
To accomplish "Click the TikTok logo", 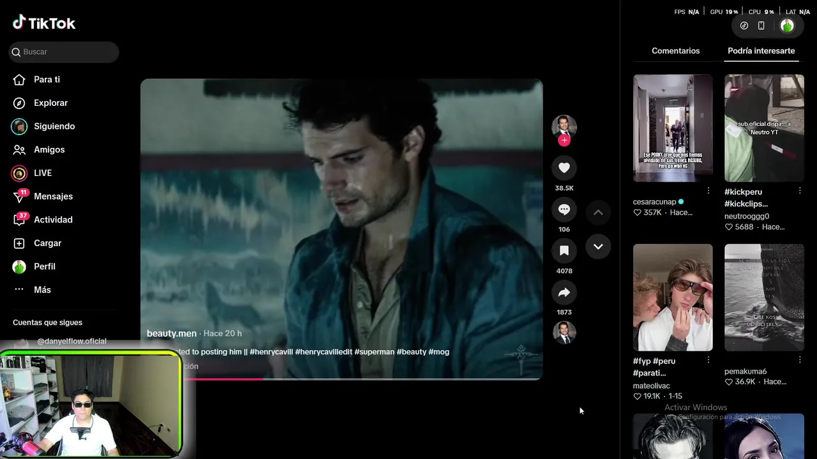I will [44, 23].
